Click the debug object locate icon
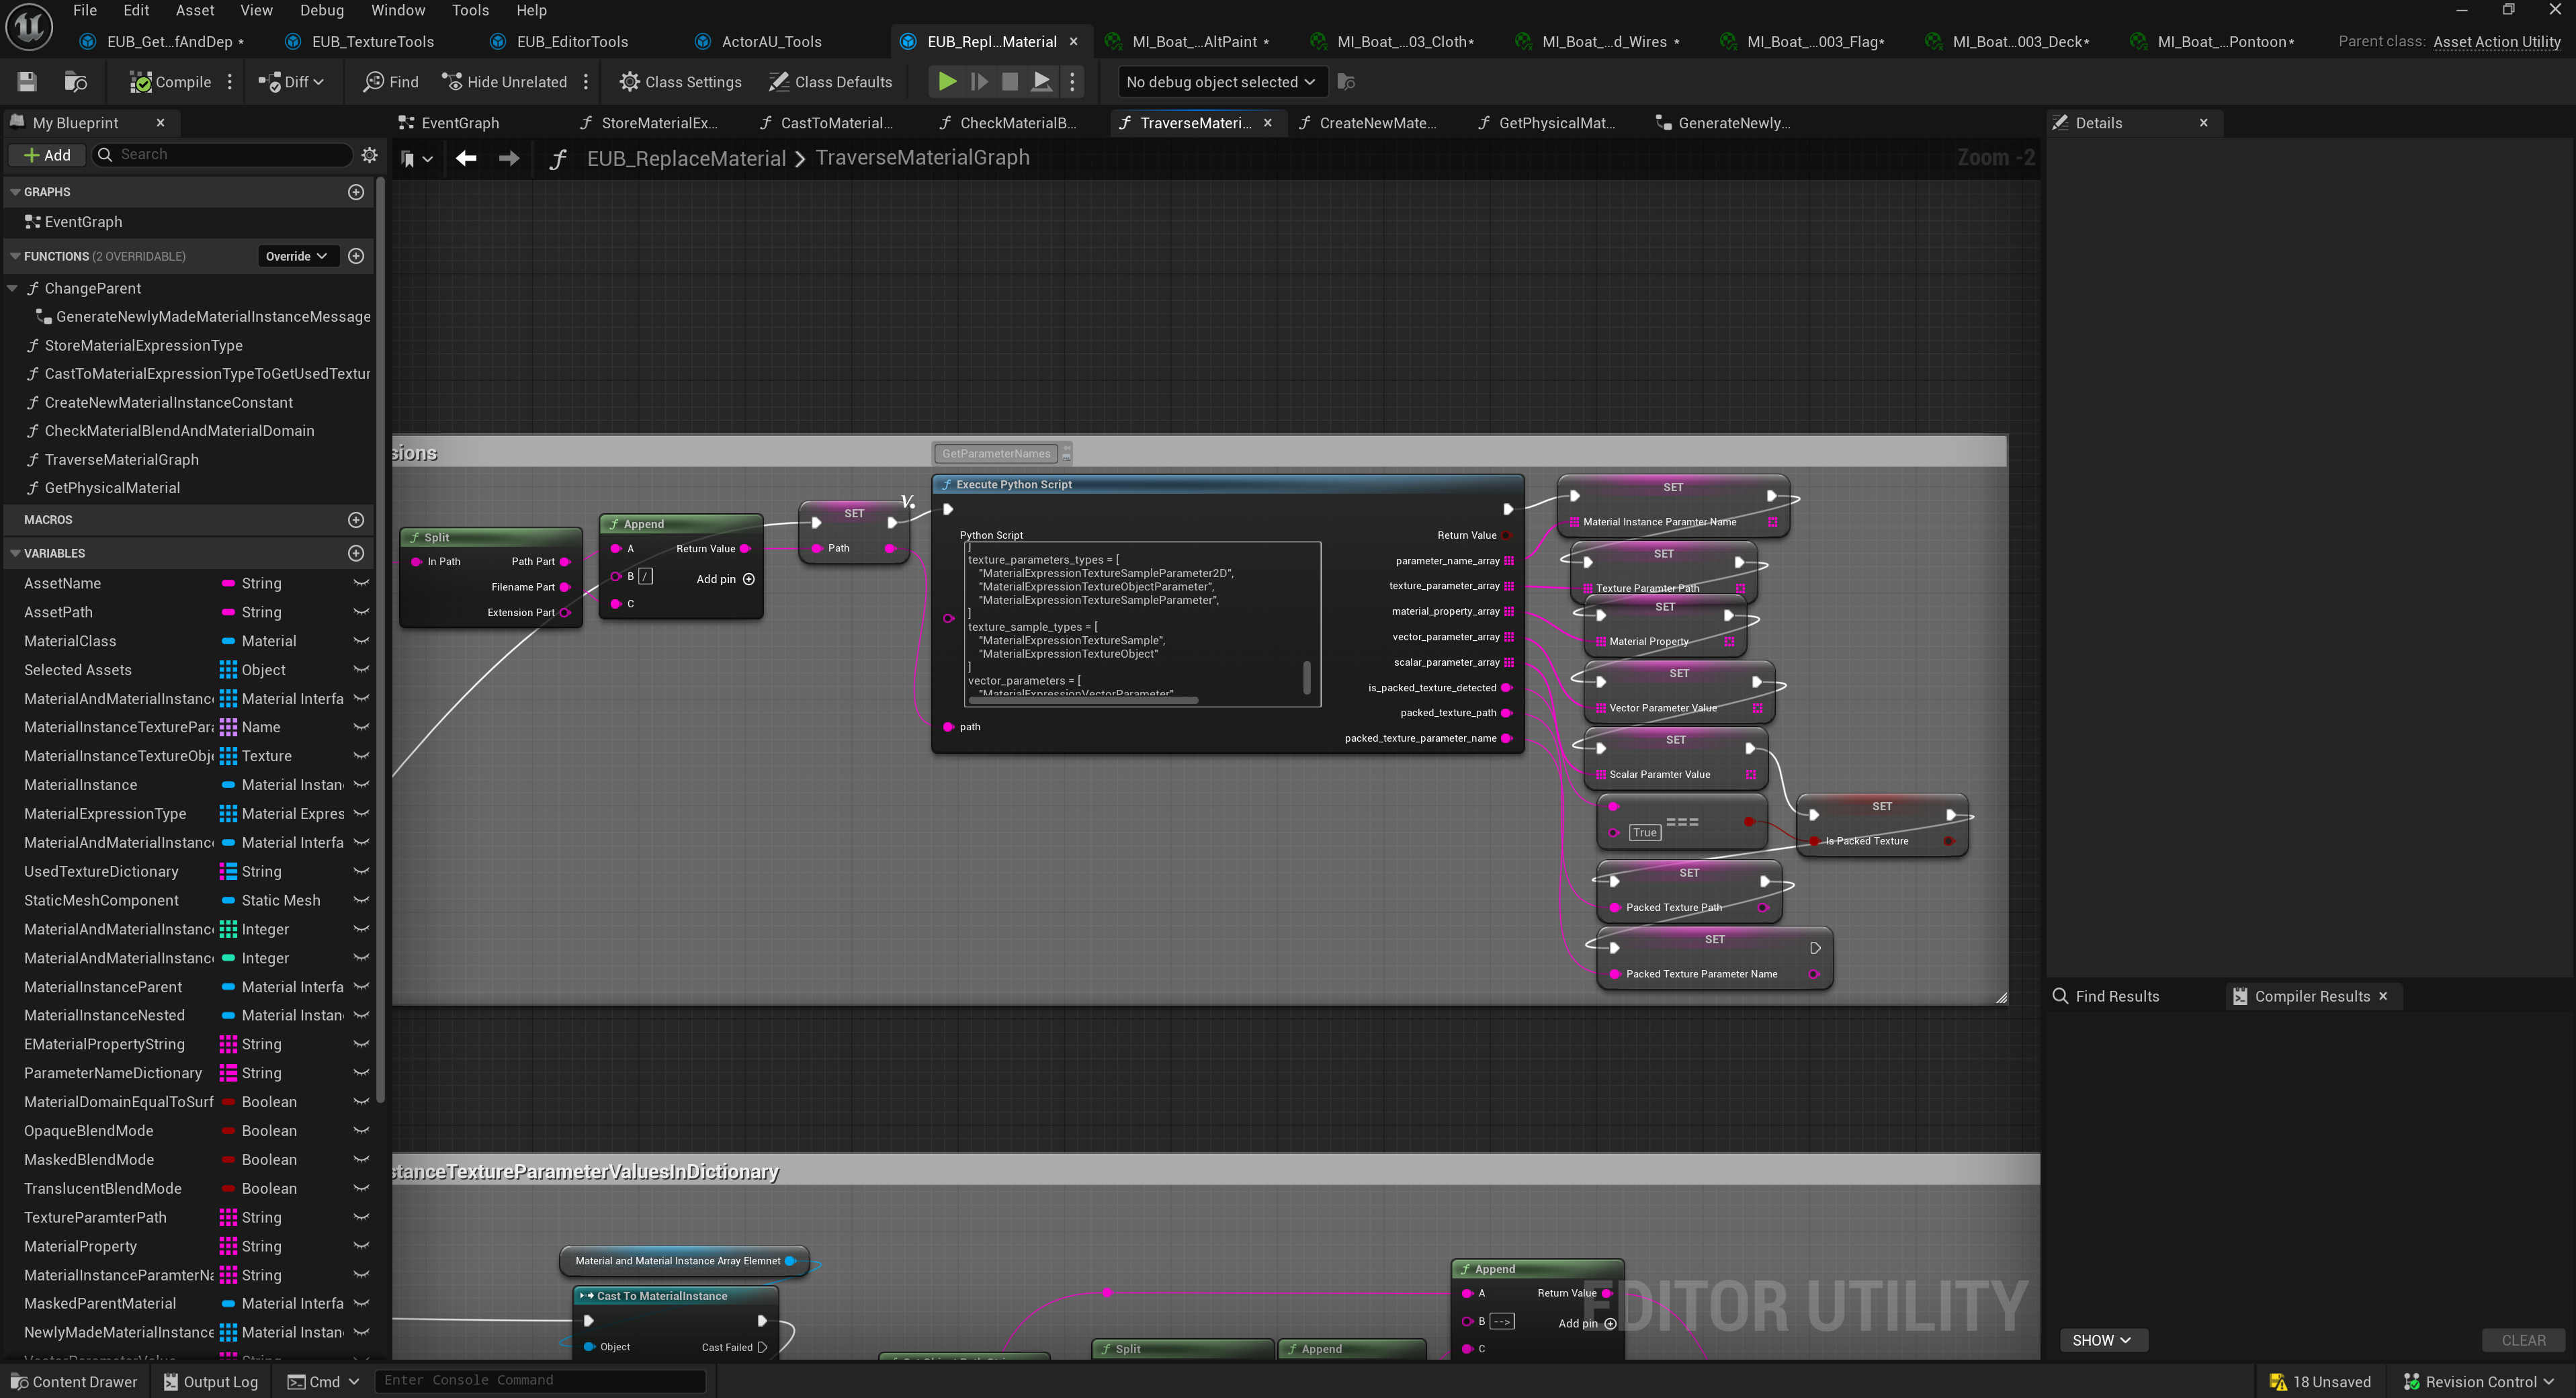This screenshot has width=2576, height=1398. [1346, 82]
